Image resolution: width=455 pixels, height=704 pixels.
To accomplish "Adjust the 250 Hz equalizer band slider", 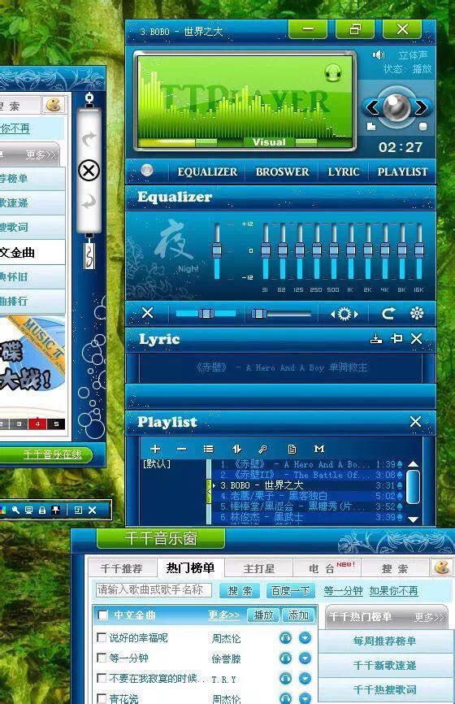I will [x=316, y=250].
